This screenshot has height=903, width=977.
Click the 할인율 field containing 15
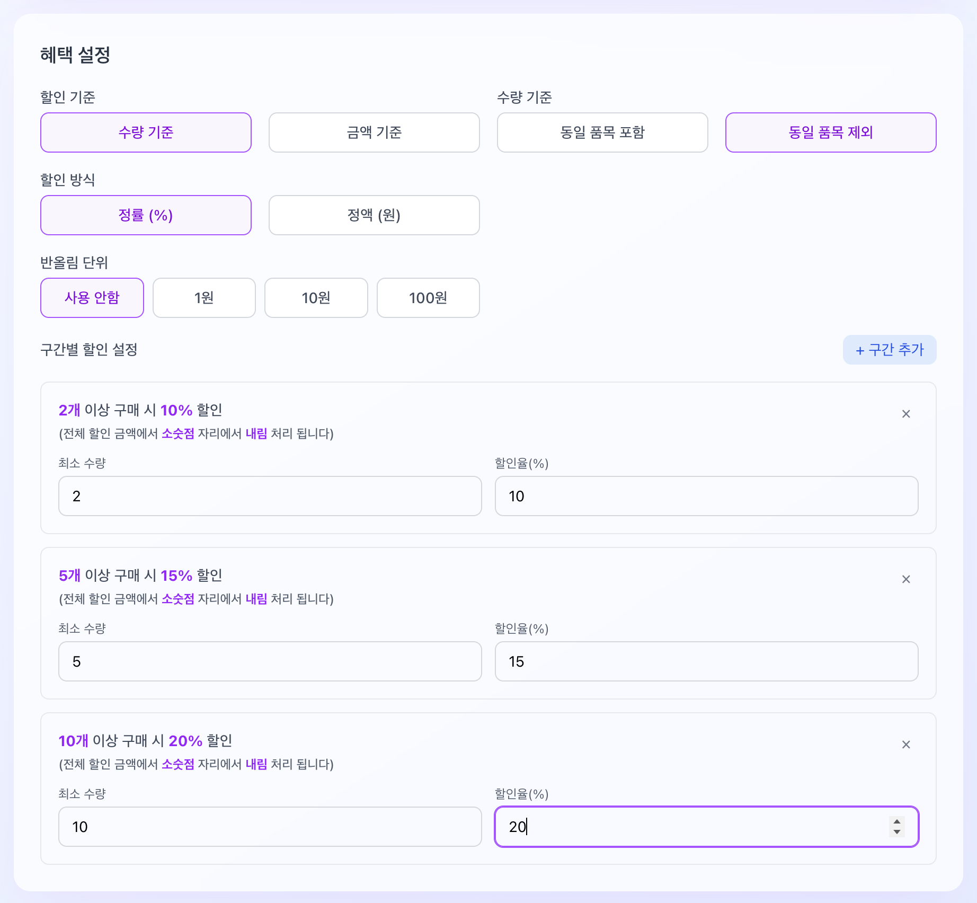(706, 661)
